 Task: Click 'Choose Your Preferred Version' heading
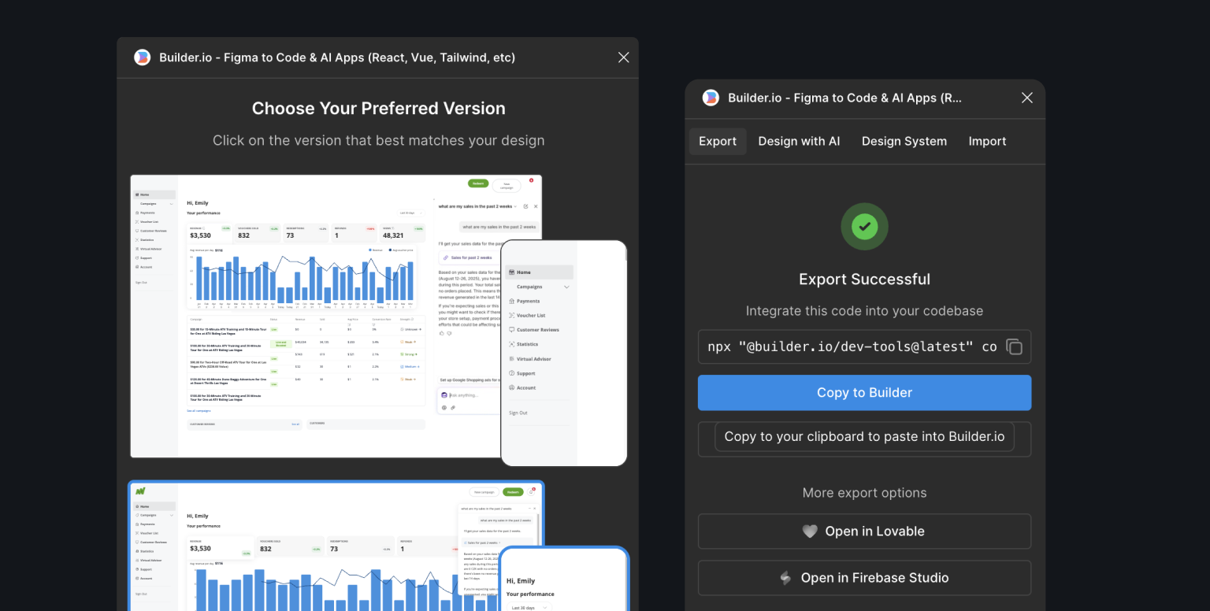click(379, 109)
